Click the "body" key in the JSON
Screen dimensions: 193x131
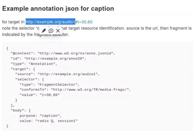(x=17, y=110)
